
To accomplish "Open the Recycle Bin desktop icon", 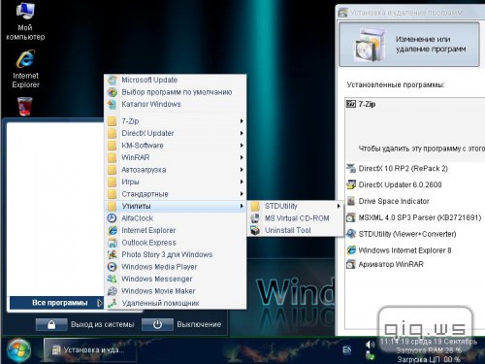I will pyautogui.click(x=25, y=107).
